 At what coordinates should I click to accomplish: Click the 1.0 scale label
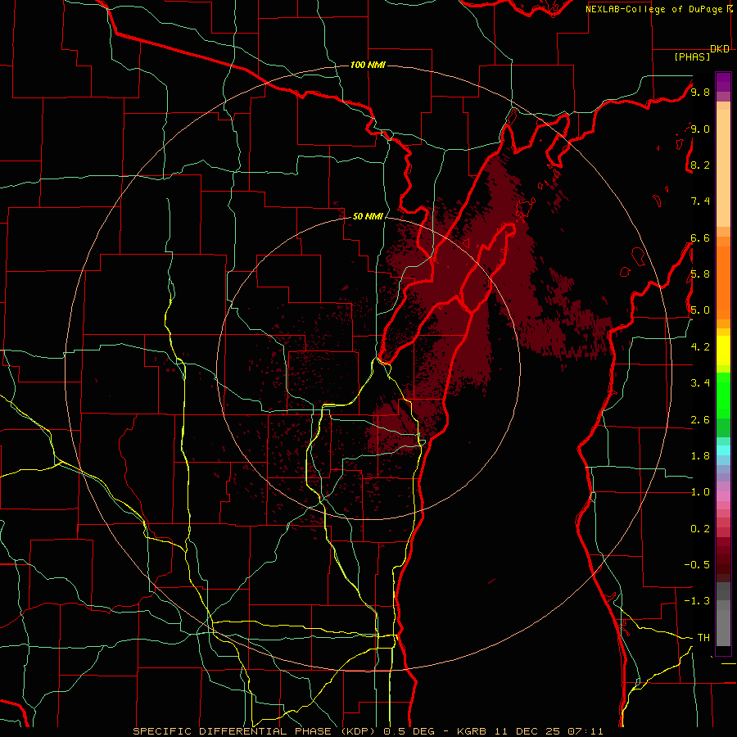pos(700,492)
